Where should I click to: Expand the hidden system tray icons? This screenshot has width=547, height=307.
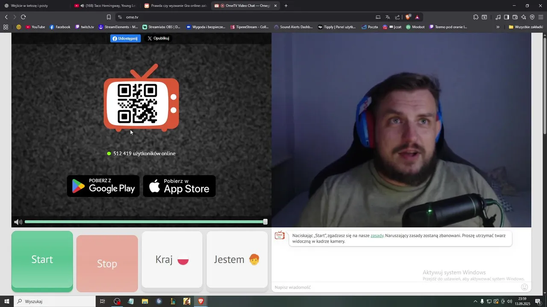coord(475,301)
